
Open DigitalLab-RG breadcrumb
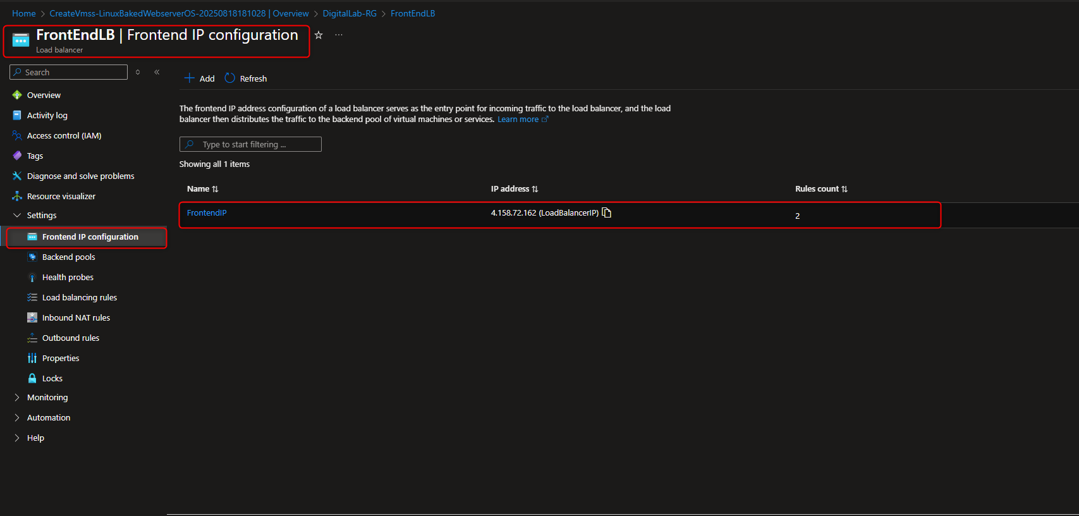tap(350, 13)
